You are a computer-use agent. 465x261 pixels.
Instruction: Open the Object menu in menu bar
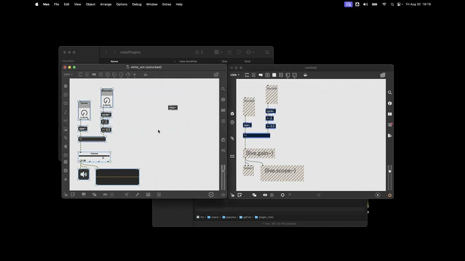pos(90,4)
